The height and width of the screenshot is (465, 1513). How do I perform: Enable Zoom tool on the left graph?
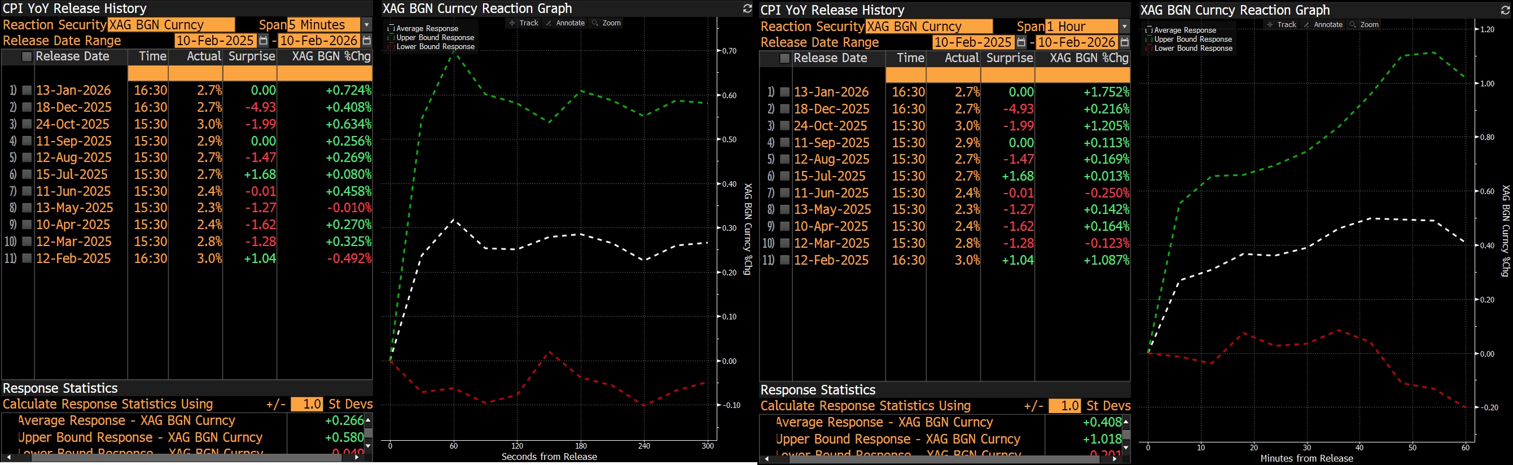click(x=606, y=23)
